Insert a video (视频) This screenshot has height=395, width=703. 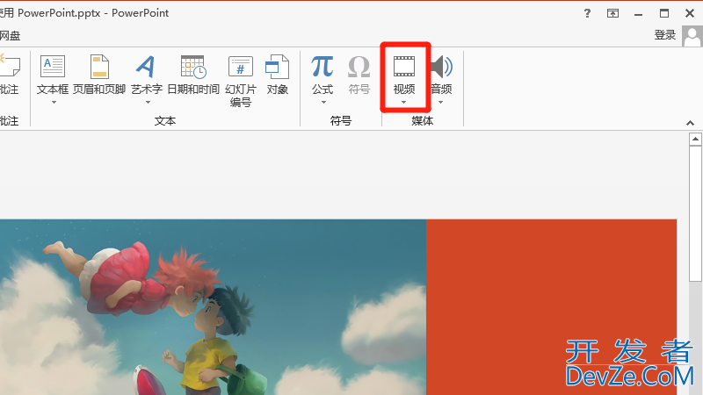click(x=404, y=75)
